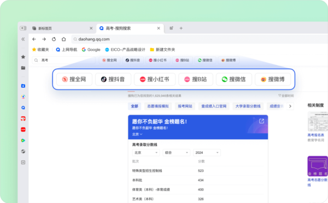Image resolution: width=328 pixels, height=203 pixels.
Task: Switch to the 新标签页 tab
Action: [x=62, y=28]
